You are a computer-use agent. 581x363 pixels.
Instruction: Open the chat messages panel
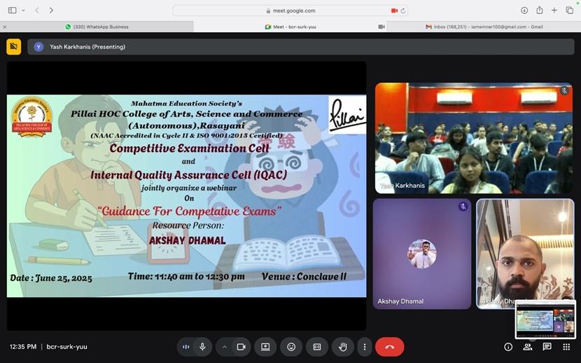(x=547, y=347)
